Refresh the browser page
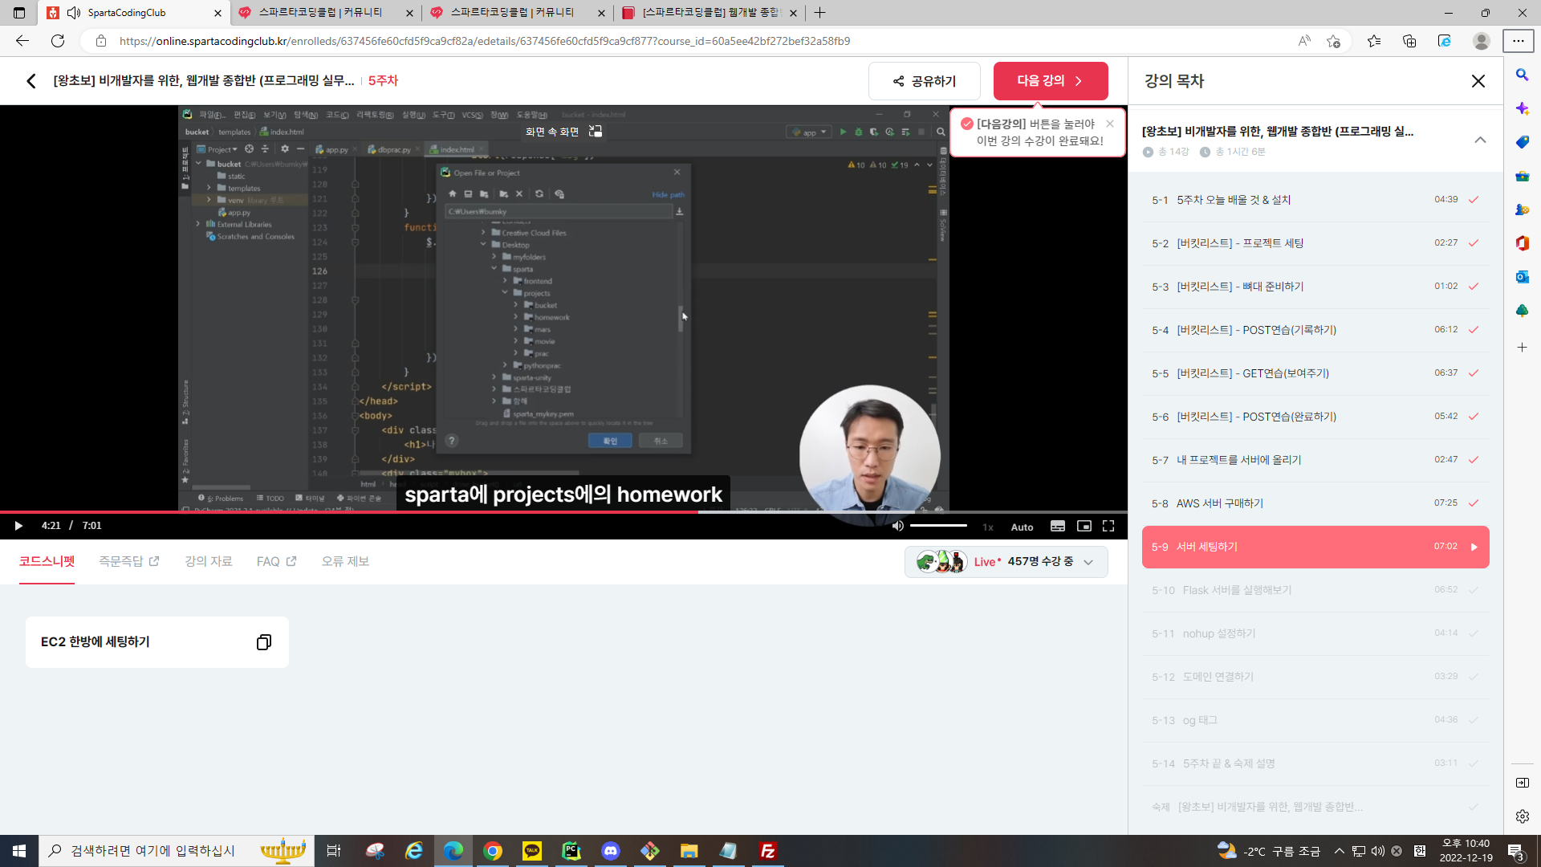This screenshot has width=1541, height=867. pos(58,41)
